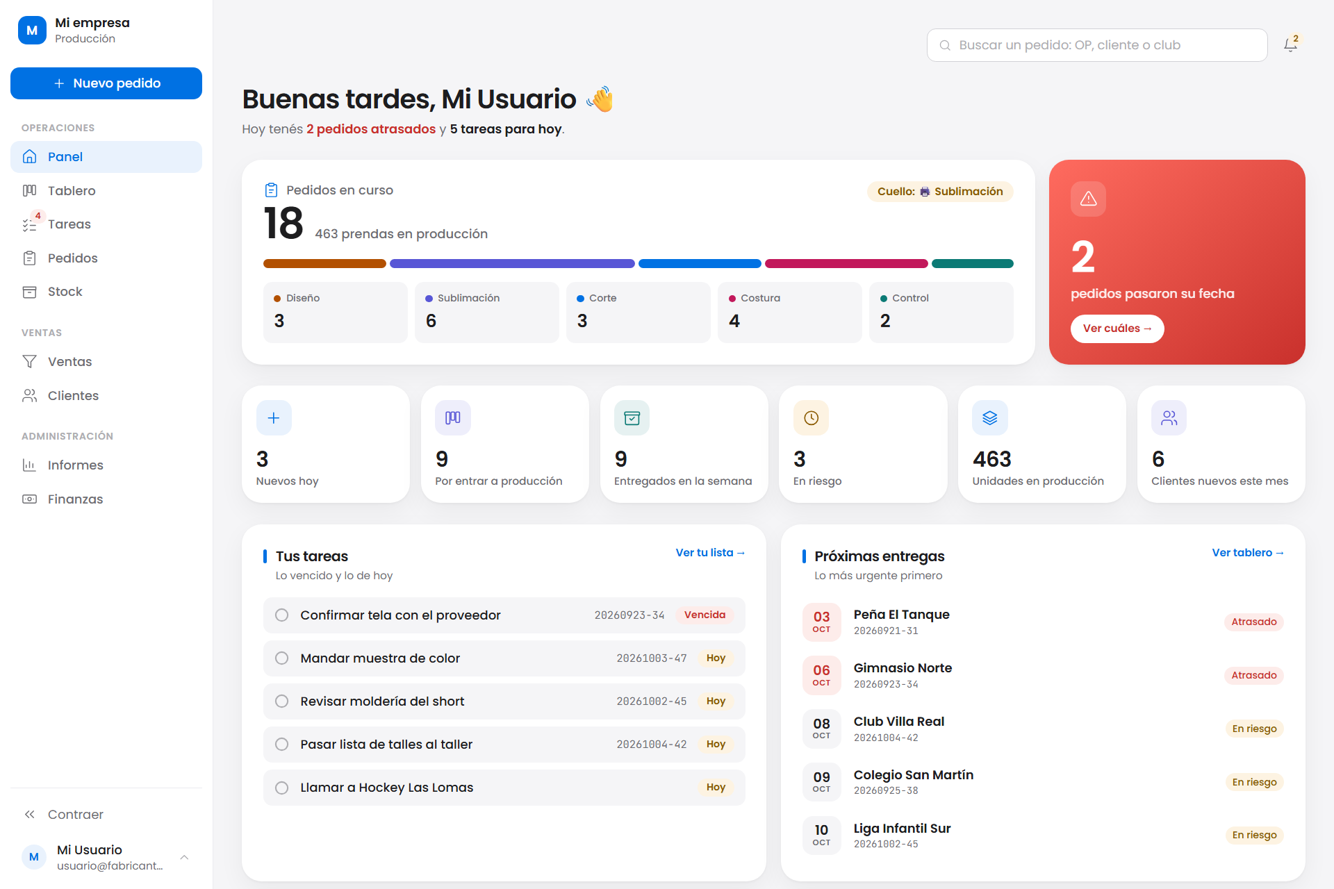Open notifications bell icon
The image size is (1334, 889).
tap(1290, 45)
